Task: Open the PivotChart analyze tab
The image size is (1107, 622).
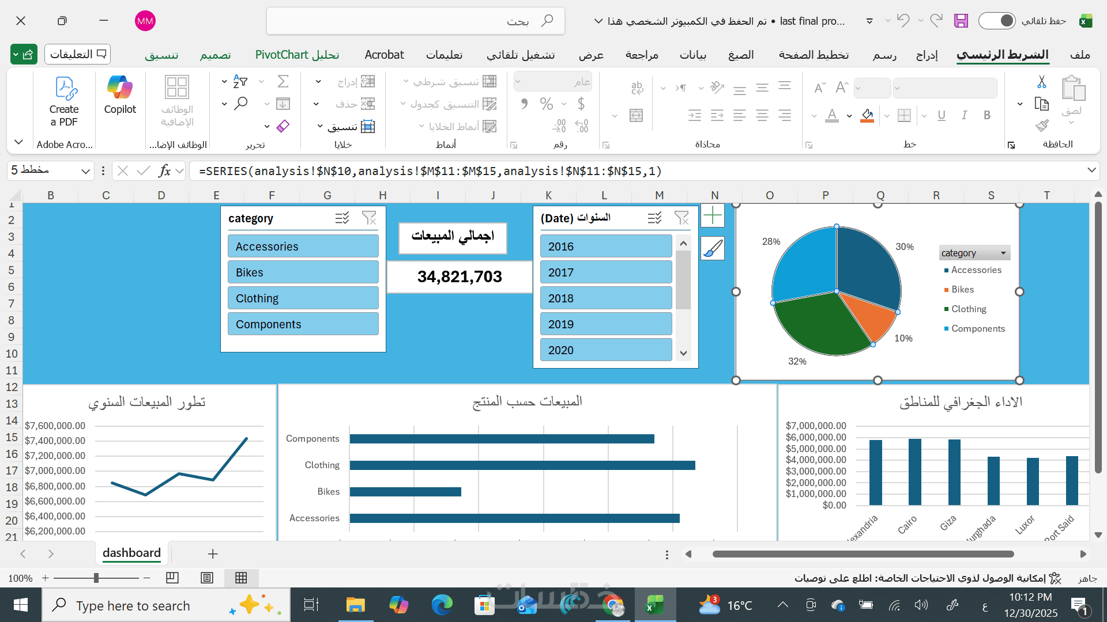Action: (x=297, y=55)
